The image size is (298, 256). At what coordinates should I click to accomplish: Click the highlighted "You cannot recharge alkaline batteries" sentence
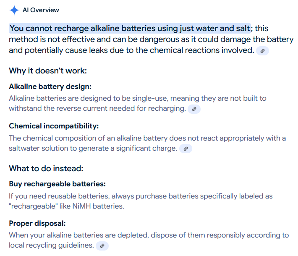(130, 29)
